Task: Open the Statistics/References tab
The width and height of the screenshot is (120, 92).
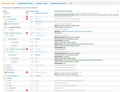Action: click(x=58, y=4)
